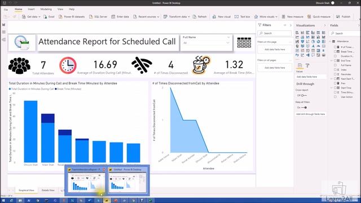
Task: Open the Fields well tab icon
Action: coord(300,65)
